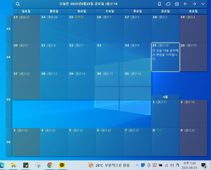Select September 7 day cell
This screenshot has height=170, width=211.
click(138, 142)
